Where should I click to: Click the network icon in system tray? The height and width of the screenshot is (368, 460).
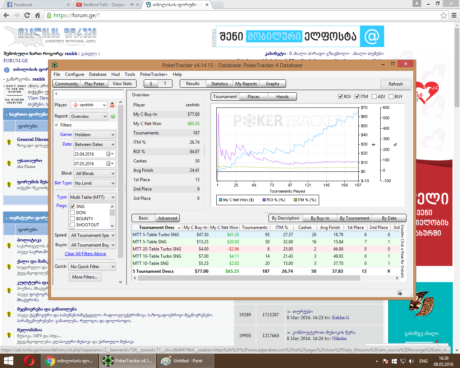[x=403, y=361]
